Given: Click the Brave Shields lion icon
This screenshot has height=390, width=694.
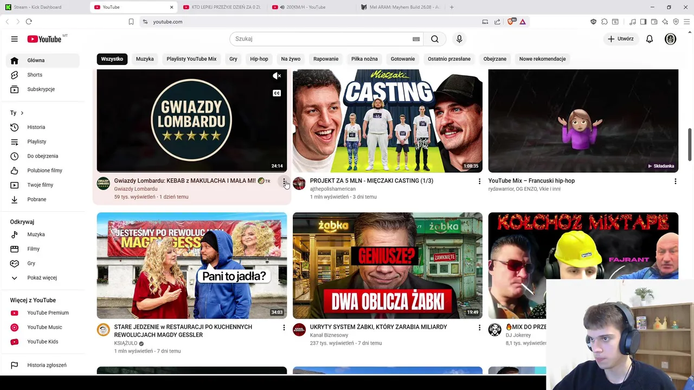Looking at the screenshot, I should [x=511, y=22].
